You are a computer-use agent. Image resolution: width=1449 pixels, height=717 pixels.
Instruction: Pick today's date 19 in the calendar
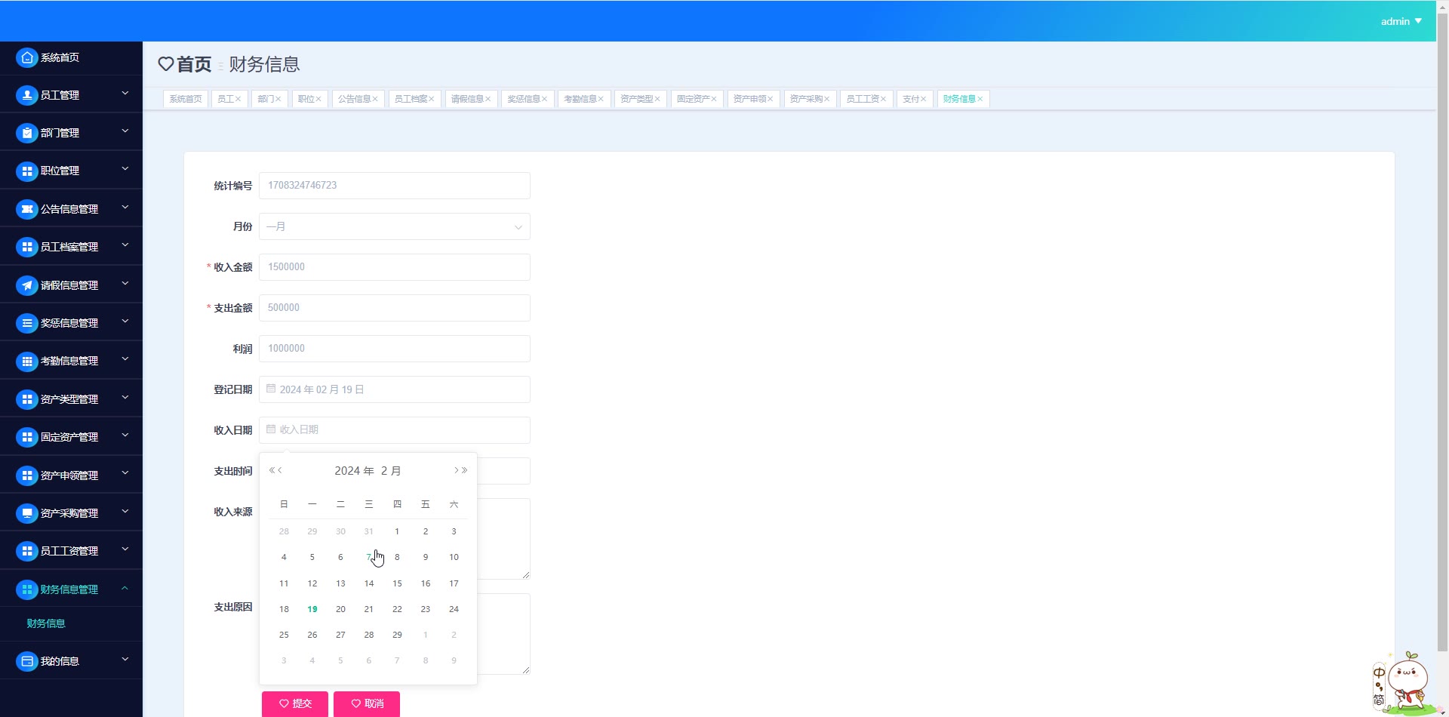click(x=312, y=609)
